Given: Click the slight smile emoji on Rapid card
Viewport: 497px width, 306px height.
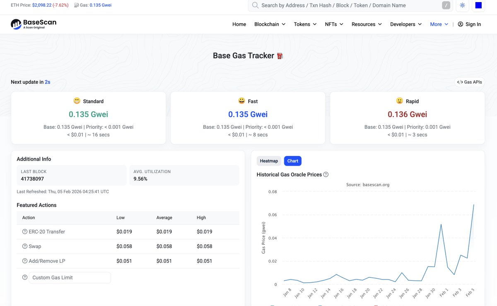Looking at the screenshot, I should tap(400, 101).
